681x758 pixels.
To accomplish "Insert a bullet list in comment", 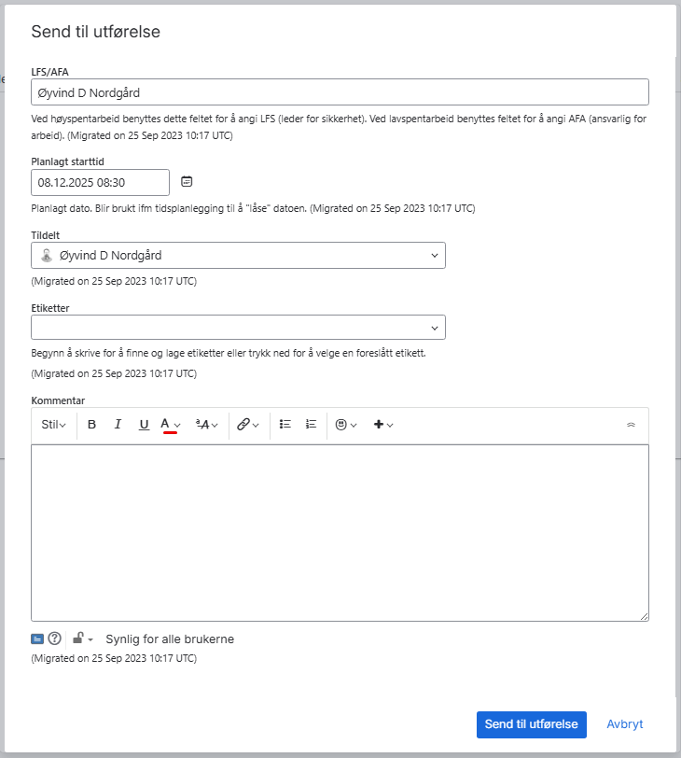I will coord(285,425).
